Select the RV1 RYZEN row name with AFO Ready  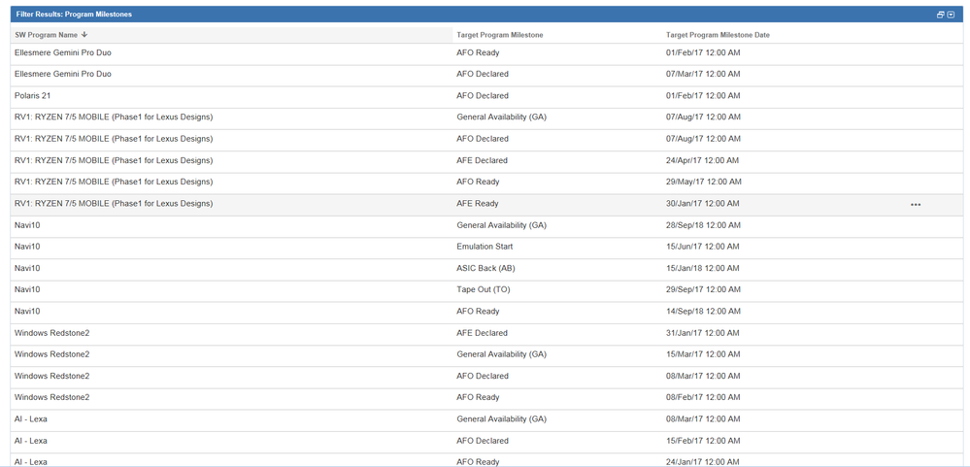click(114, 182)
